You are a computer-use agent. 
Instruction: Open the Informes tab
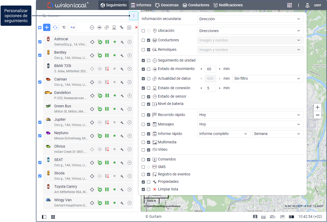tap(141, 5)
